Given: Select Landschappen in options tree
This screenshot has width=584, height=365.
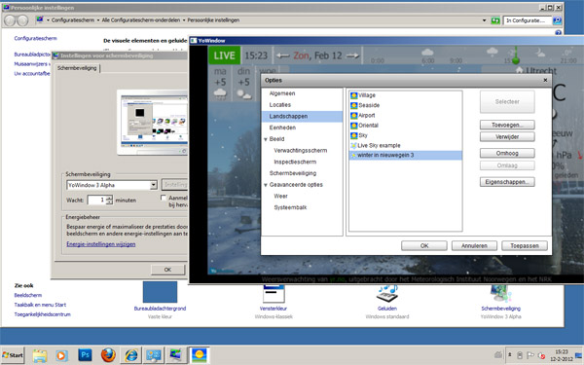Looking at the screenshot, I should click(x=302, y=116).
